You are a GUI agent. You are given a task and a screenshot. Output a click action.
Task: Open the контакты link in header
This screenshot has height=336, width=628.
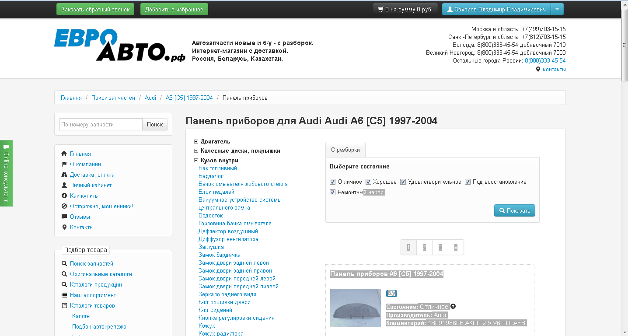pos(554,70)
